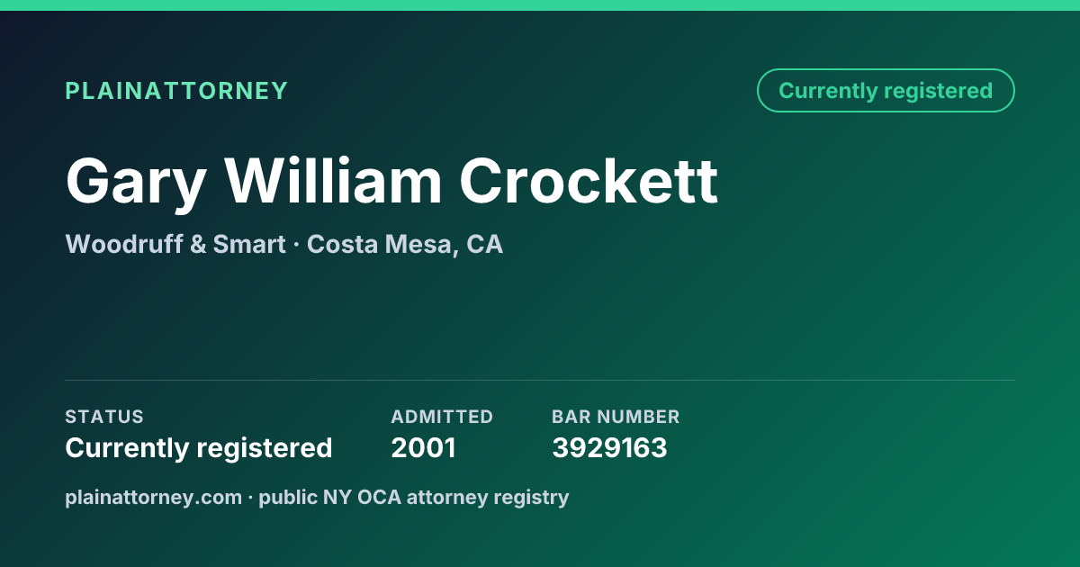Open the plainattorney.com footer link
This screenshot has height=567, width=1080.
tap(154, 497)
